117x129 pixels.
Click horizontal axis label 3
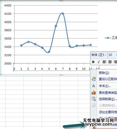point(35,69)
